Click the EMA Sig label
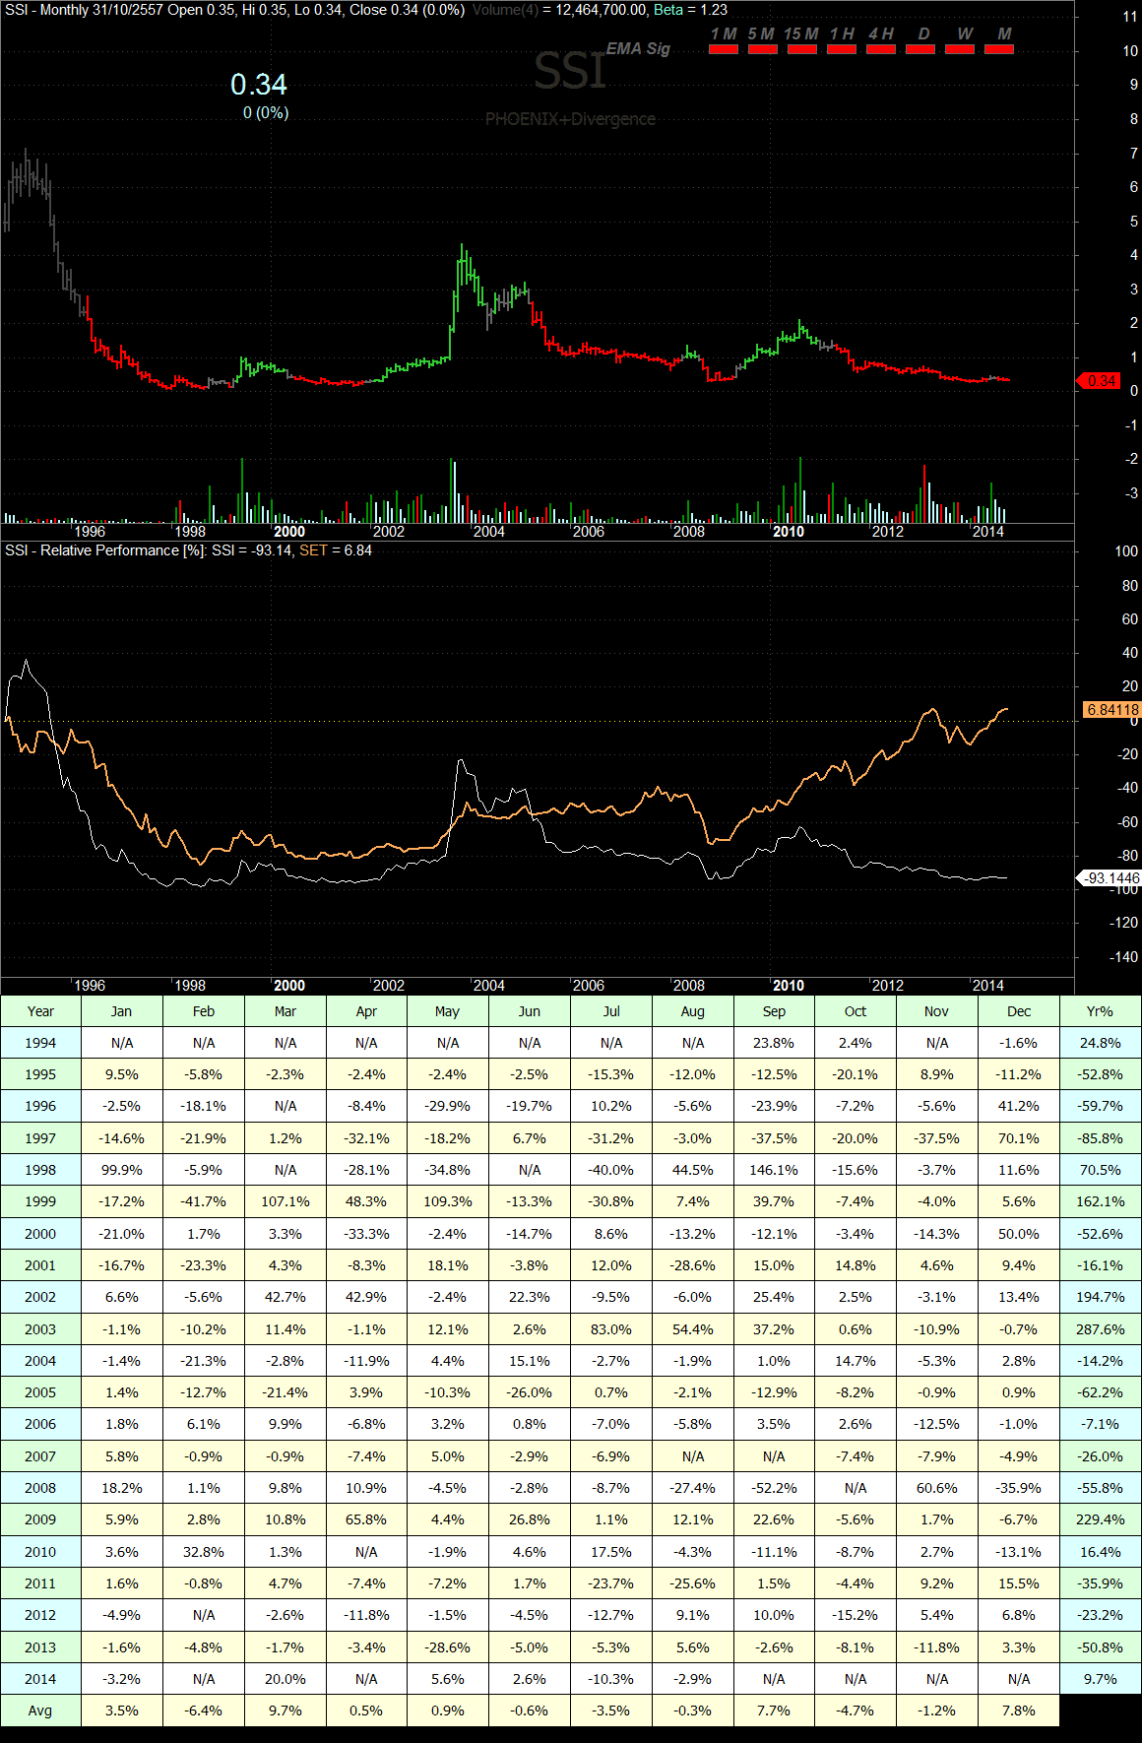Image resolution: width=1142 pixels, height=1743 pixels. point(638,48)
